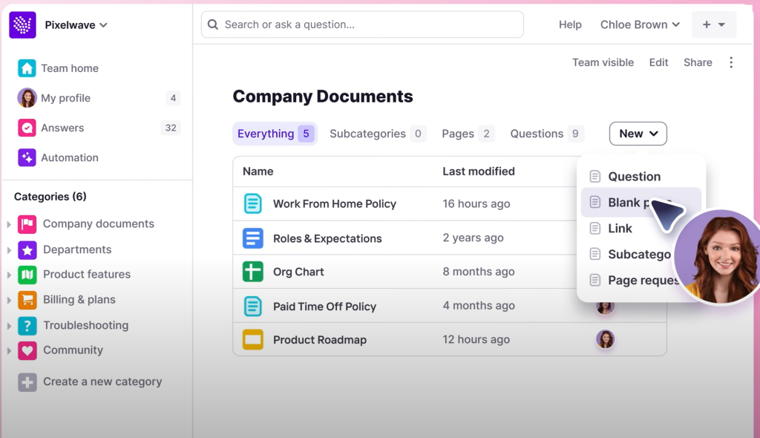Select the Billing & plans cart icon
Viewport: 760px width, 438px height.
pyautogui.click(x=27, y=300)
